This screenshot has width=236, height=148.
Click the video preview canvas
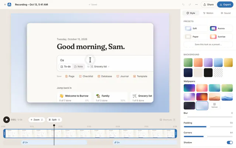[x=90, y=63]
